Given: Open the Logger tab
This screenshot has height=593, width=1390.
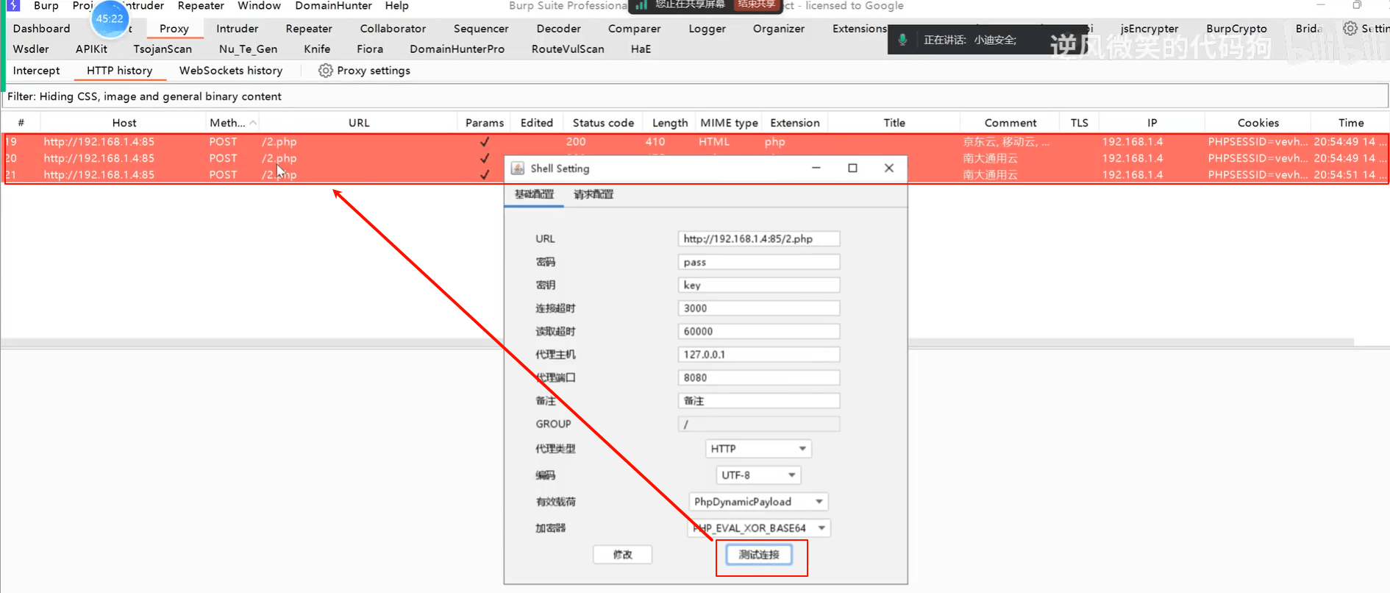Looking at the screenshot, I should (707, 29).
